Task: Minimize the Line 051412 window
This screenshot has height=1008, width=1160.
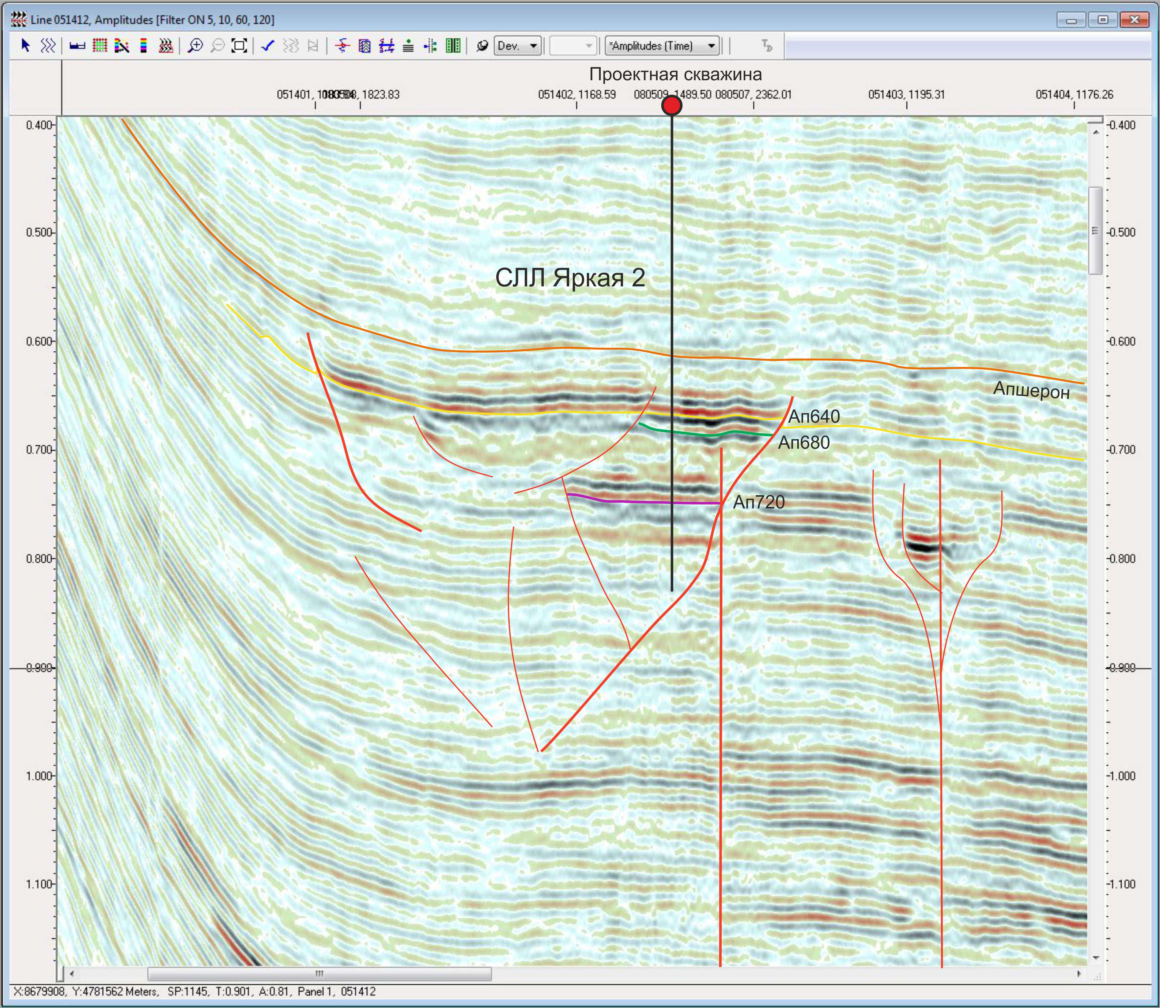Action: (x=1071, y=20)
